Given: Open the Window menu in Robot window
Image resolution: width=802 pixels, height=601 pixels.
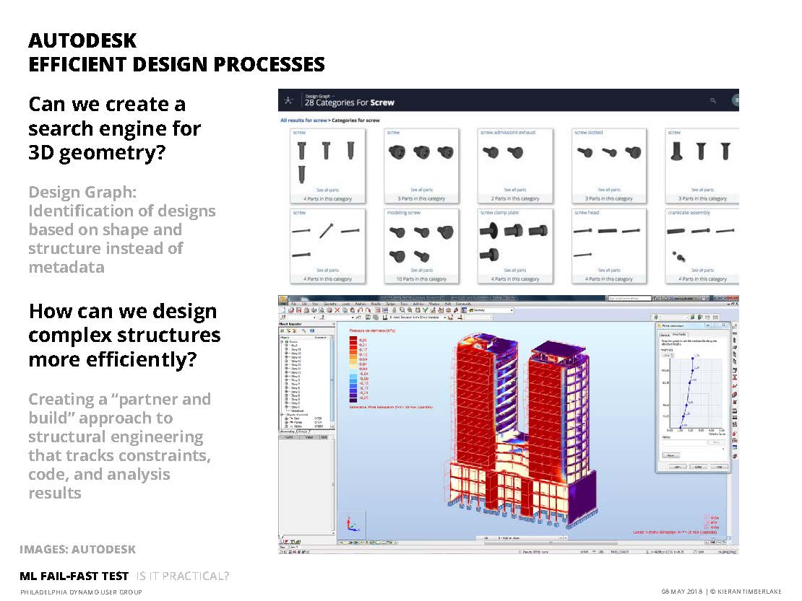Looking at the screenshot, I should click(x=434, y=304).
